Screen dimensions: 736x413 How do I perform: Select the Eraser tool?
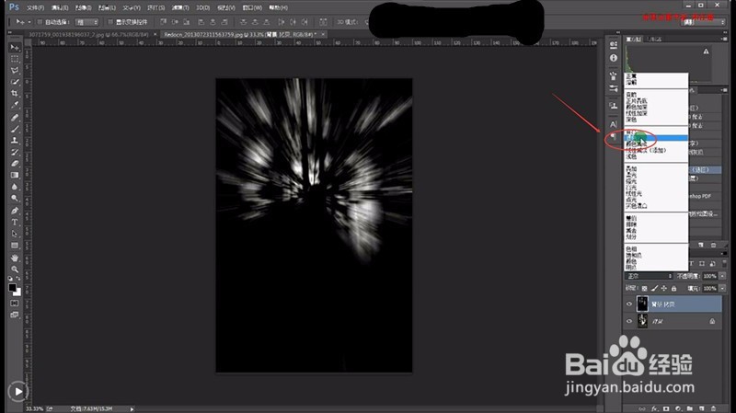click(15, 164)
